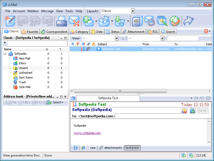This screenshot has width=214, height=161.
Task: Open the receive mail dropdown arrow
Action: click(96, 21)
